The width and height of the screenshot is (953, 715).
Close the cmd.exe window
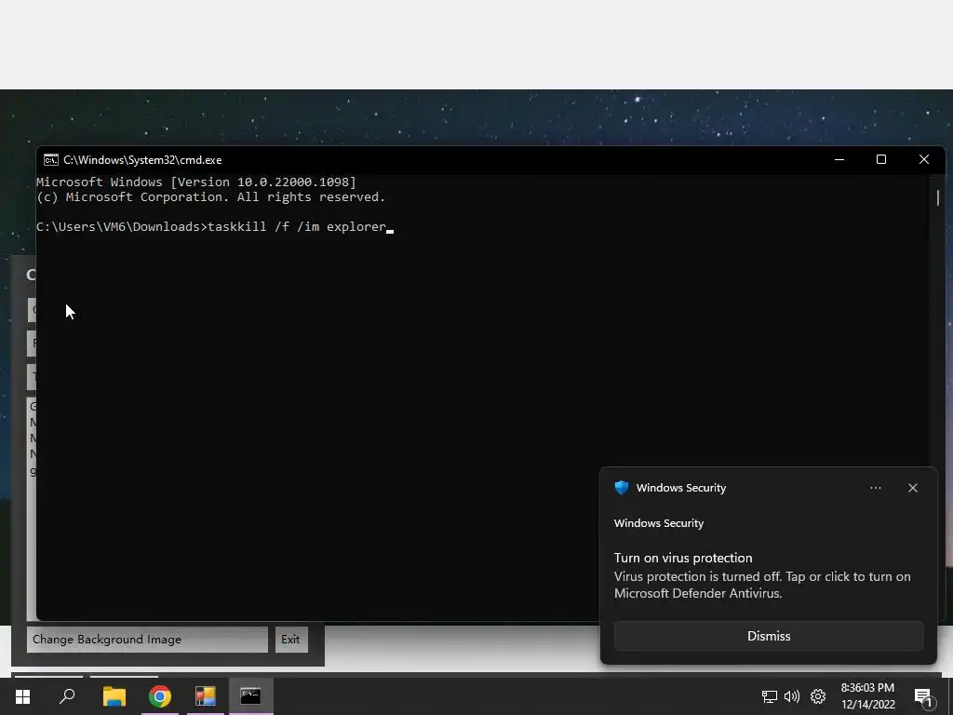point(924,159)
